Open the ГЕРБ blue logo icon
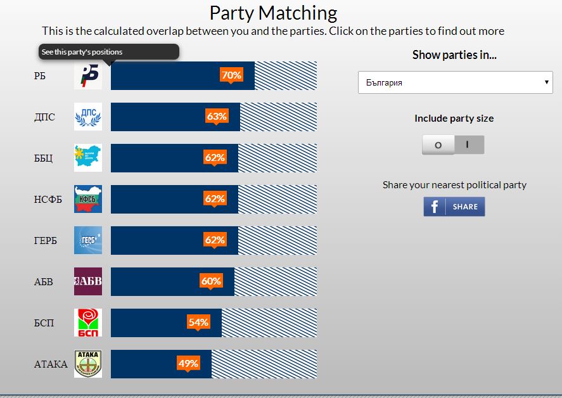This screenshot has height=398, width=562. pyautogui.click(x=88, y=240)
